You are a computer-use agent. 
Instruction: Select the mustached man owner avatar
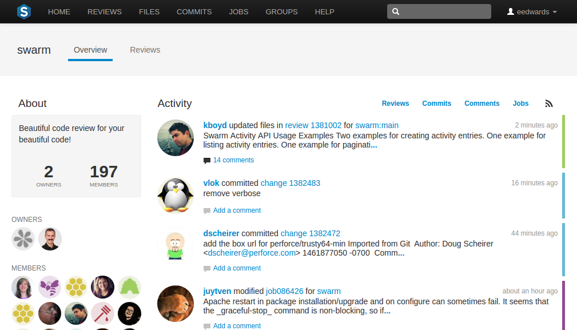coord(50,238)
